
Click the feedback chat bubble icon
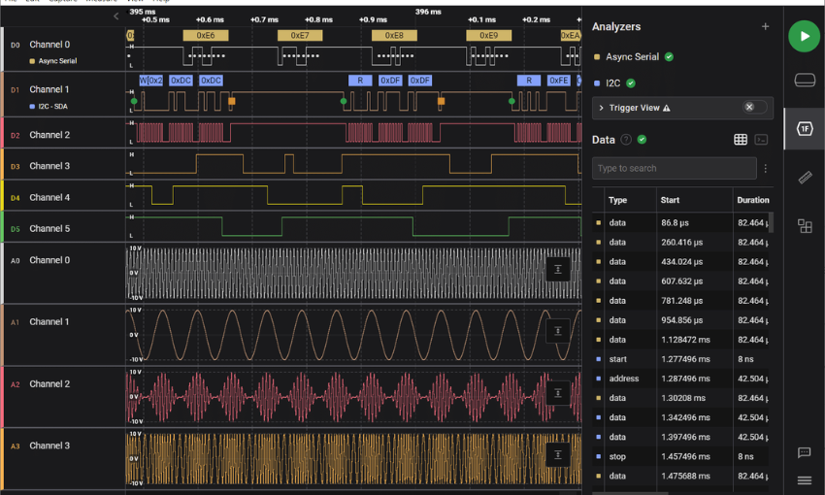pyautogui.click(x=804, y=453)
